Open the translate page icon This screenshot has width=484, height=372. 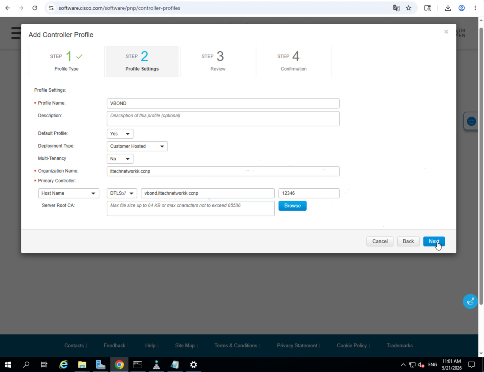click(x=396, y=8)
